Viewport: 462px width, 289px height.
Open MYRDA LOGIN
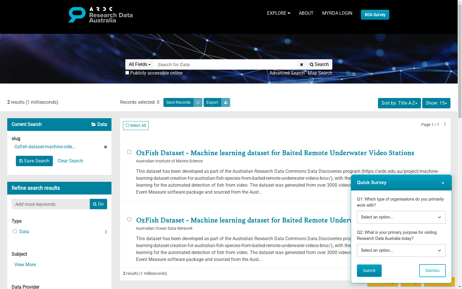pos(337,13)
